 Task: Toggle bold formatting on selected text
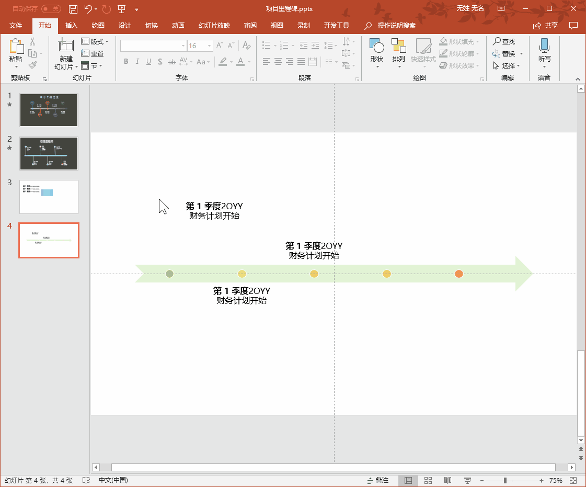click(x=125, y=61)
